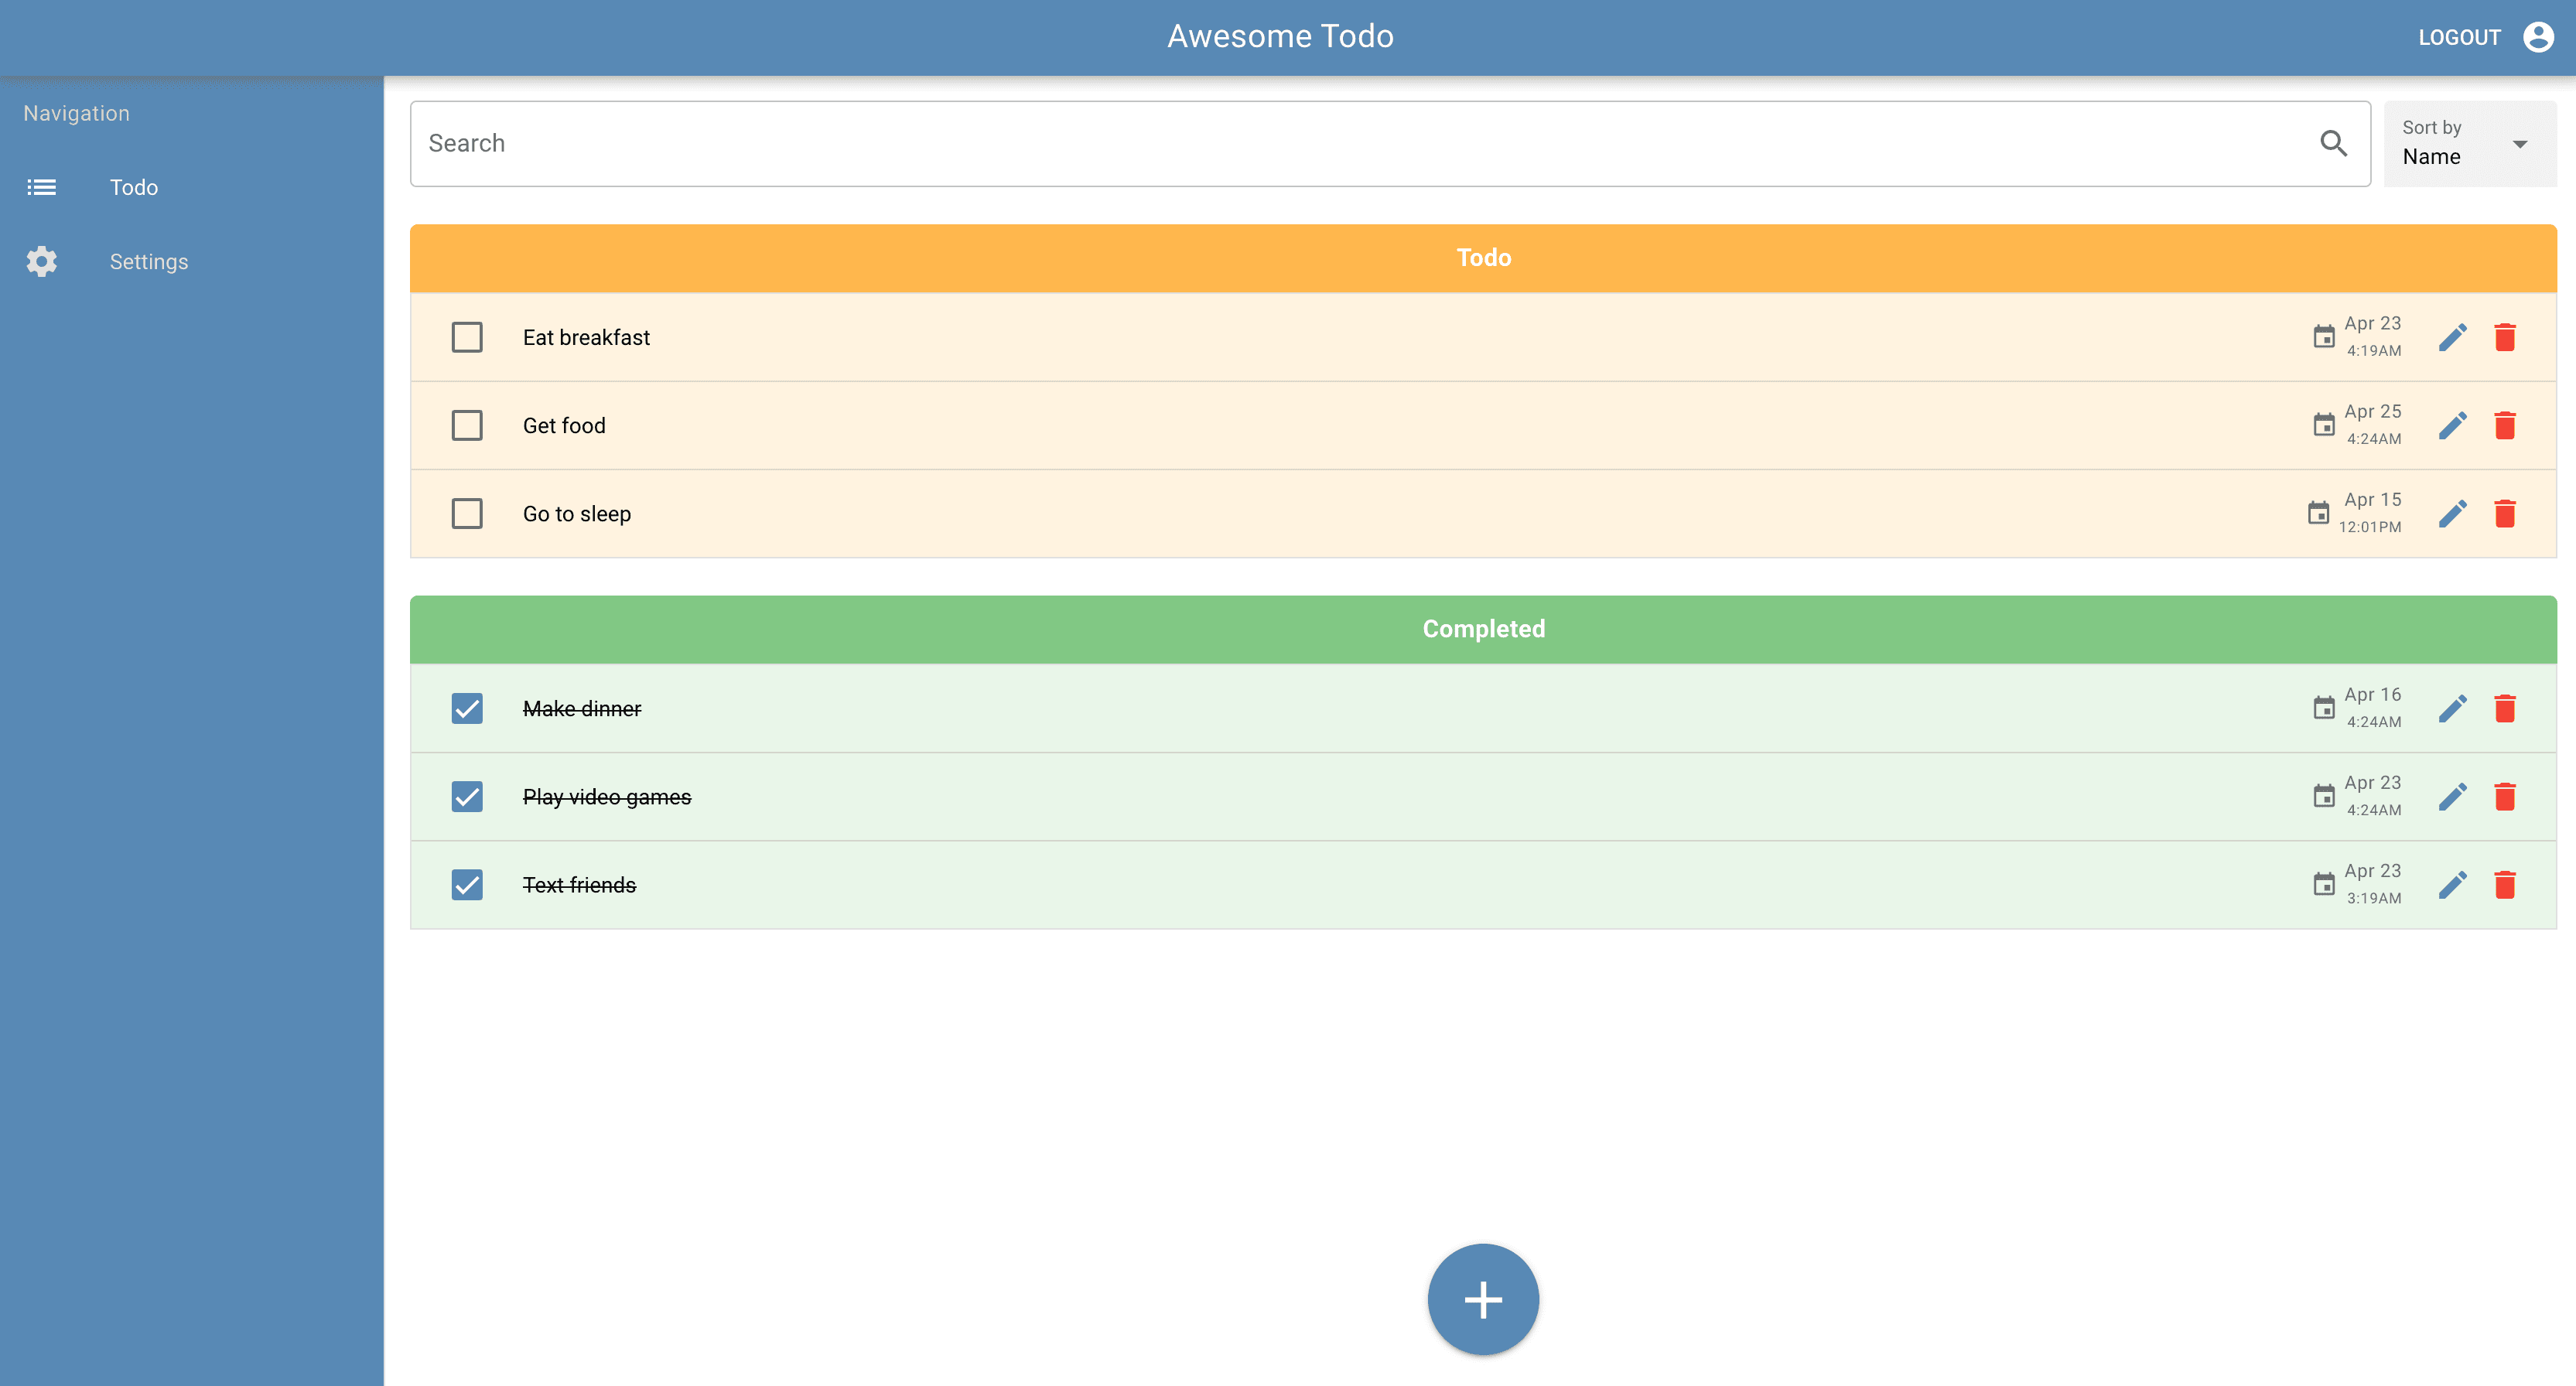Click into the Search field
This screenshot has height=1386, width=2576.
[x=1360, y=143]
